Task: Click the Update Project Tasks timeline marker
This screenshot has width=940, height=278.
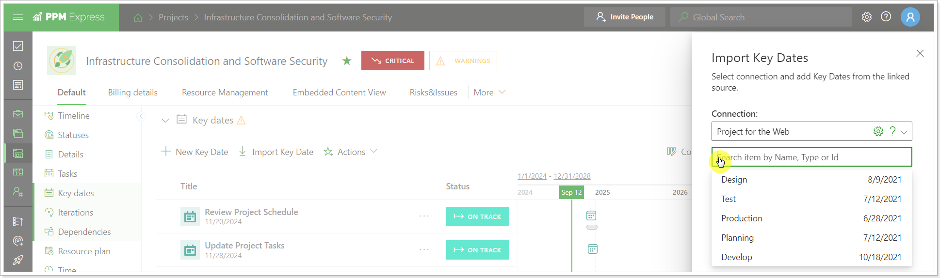Action: point(592,249)
